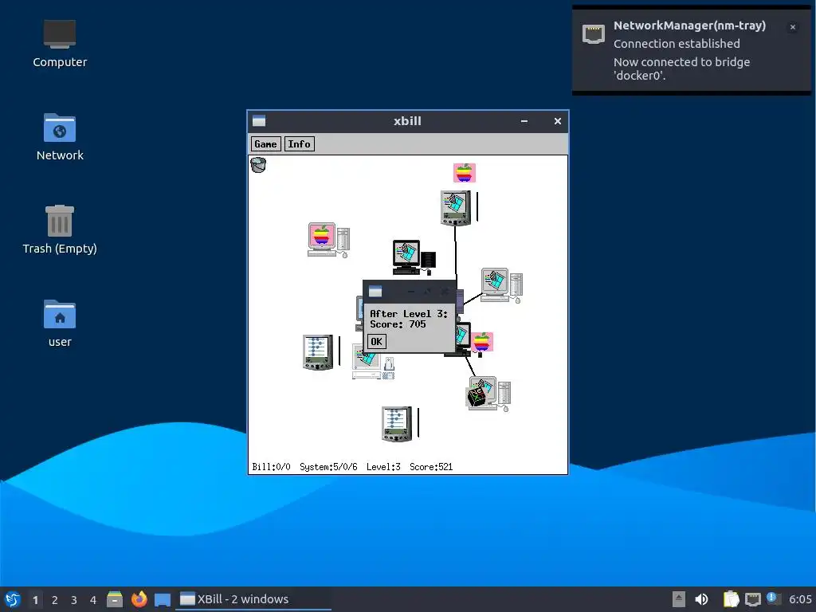Click the 'After Level 3:' dialog text
The image size is (816, 612).
[409, 314]
